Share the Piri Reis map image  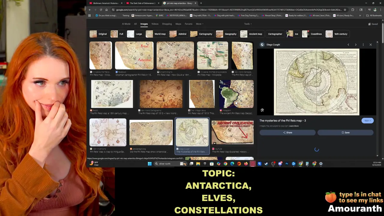[x=287, y=133]
